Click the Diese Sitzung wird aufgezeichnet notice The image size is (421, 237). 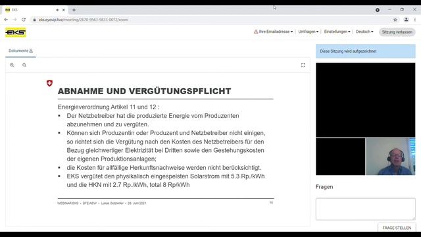pos(366,51)
